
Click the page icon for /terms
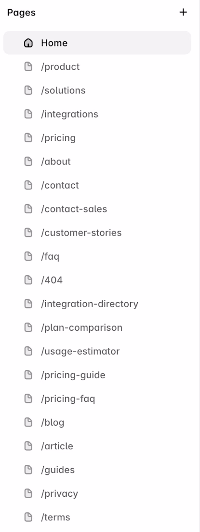[29, 517]
